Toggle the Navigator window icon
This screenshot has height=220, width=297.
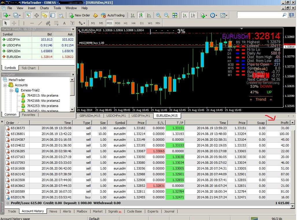coord(45,15)
